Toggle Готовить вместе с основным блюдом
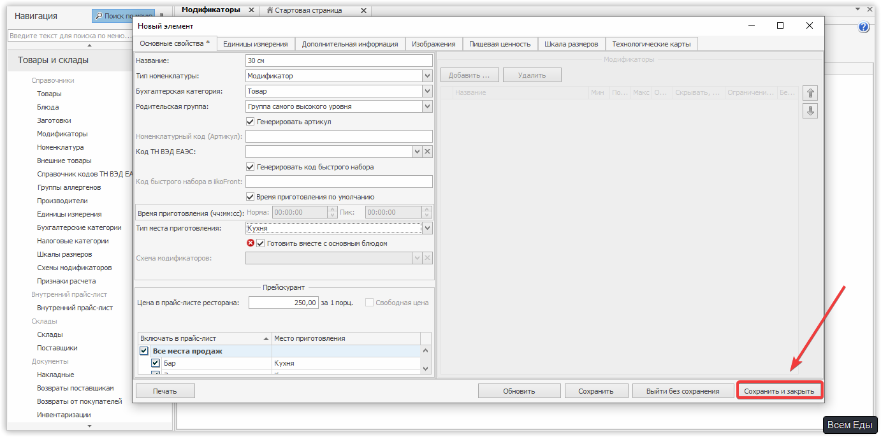Image resolution: width=881 pixels, height=437 pixels. (x=260, y=243)
